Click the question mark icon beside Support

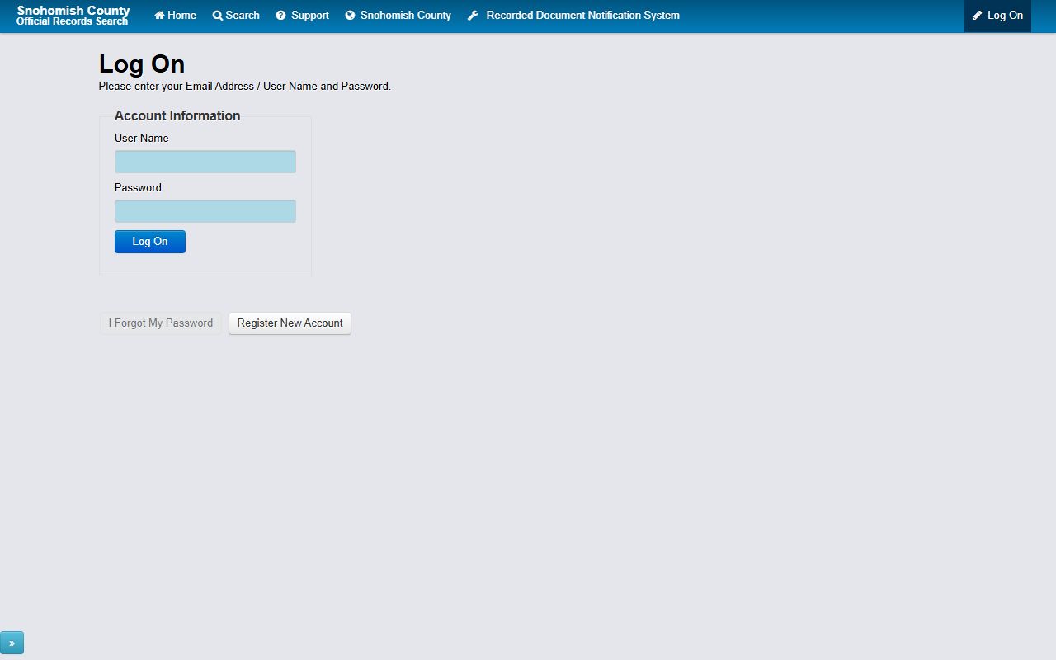pyautogui.click(x=280, y=16)
